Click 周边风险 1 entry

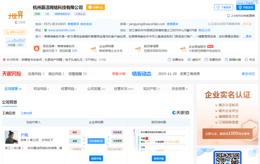click(x=56, y=74)
